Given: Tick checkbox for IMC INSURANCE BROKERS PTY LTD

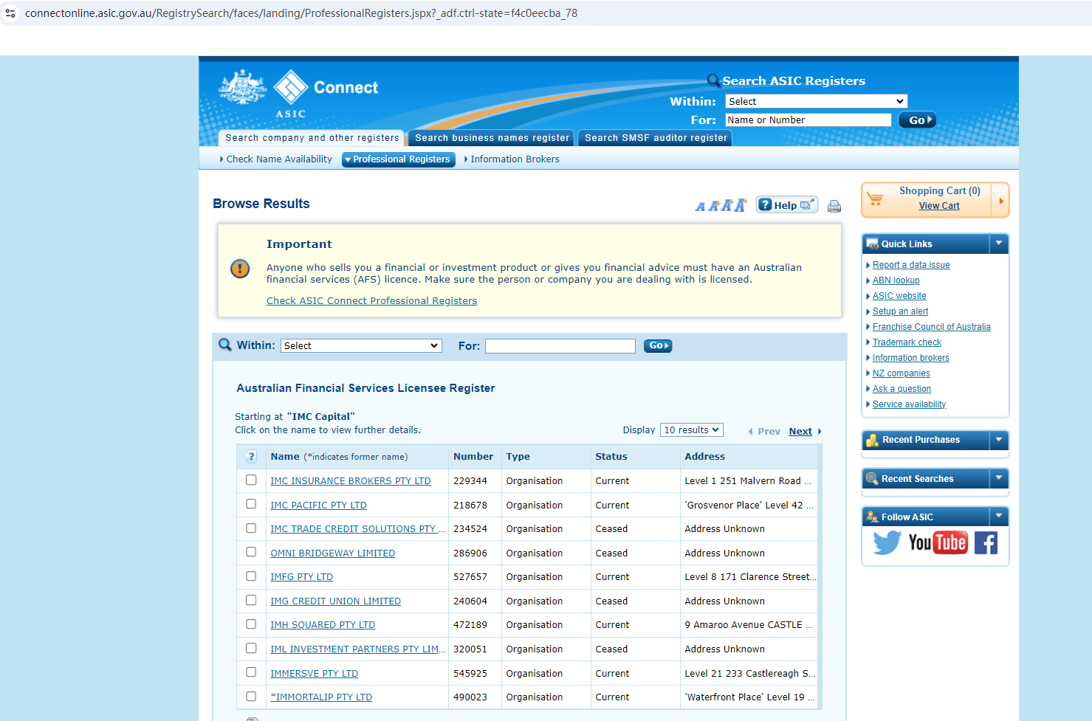Looking at the screenshot, I should point(251,480).
